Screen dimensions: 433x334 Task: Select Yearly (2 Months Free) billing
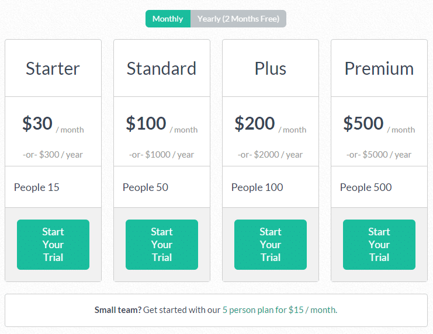point(238,19)
